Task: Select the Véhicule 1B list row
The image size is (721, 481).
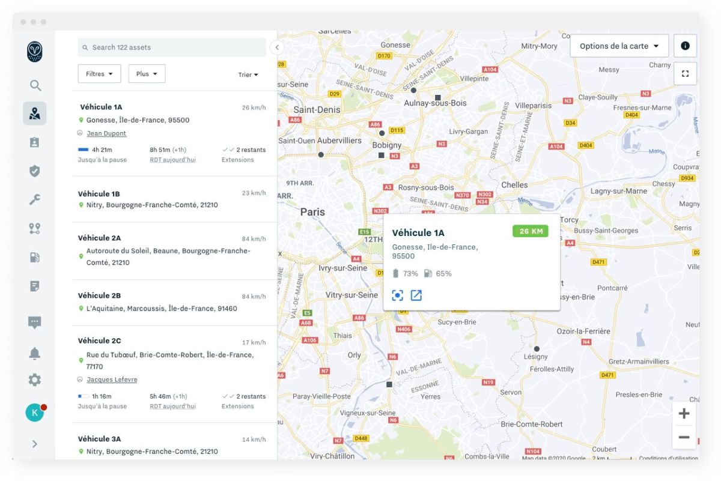Action: coord(174,199)
